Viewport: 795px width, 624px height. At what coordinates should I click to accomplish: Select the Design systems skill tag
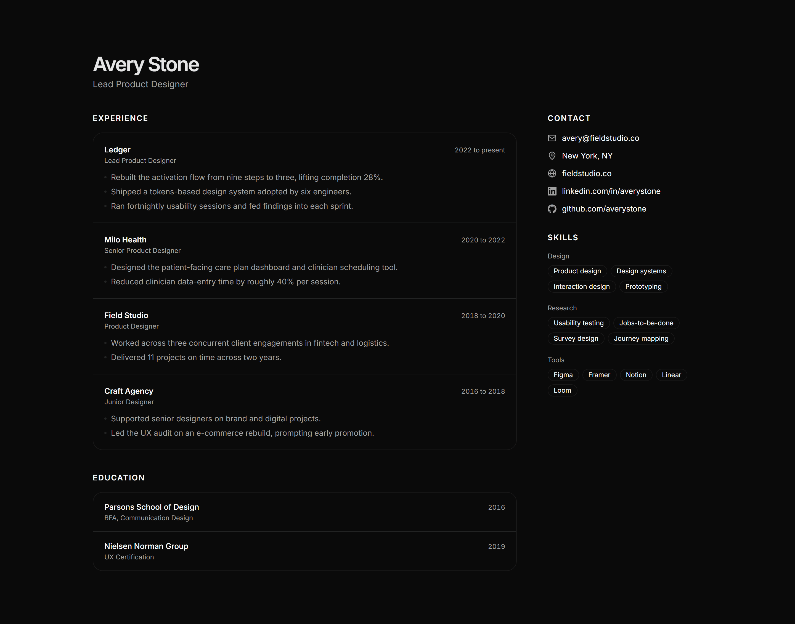(641, 271)
